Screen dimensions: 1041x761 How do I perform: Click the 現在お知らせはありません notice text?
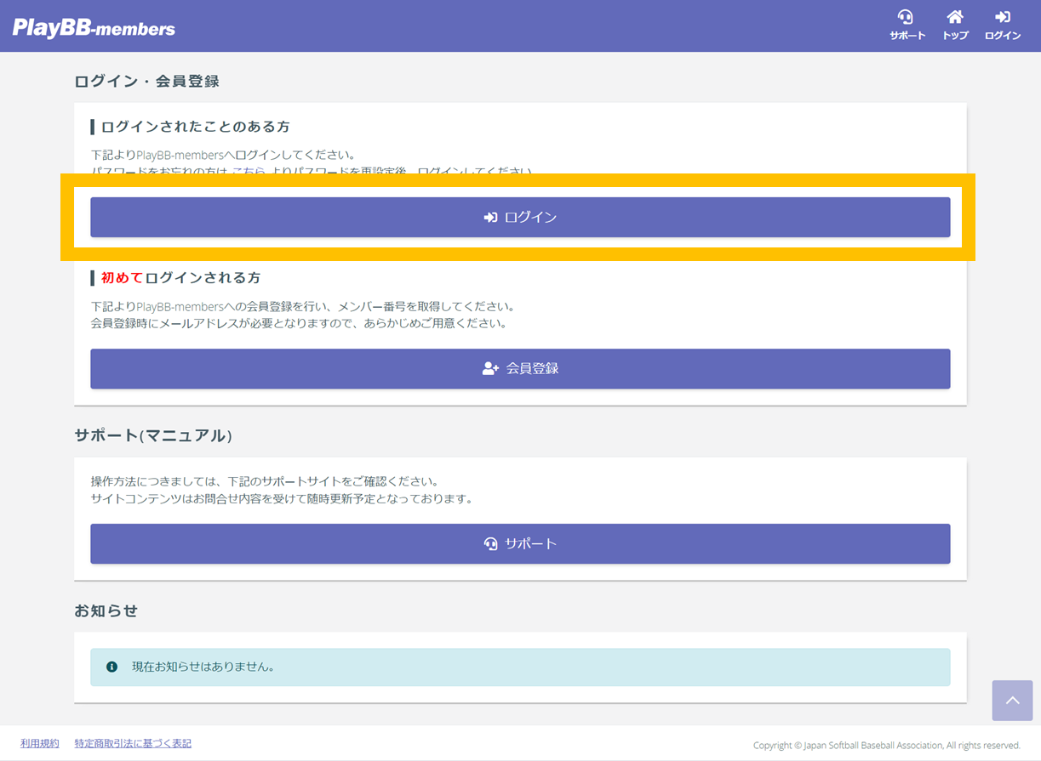point(203,667)
